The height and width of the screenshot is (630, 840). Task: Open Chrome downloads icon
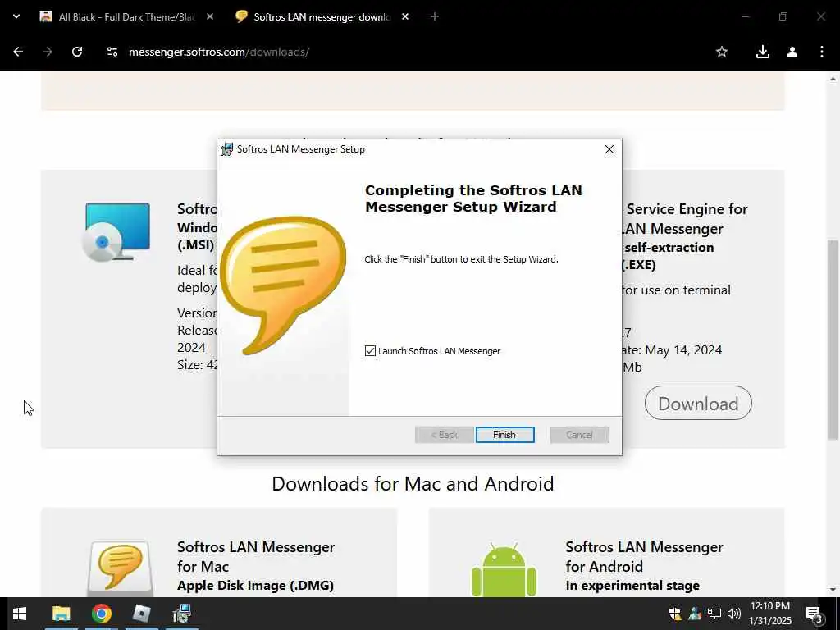click(763, 52)
